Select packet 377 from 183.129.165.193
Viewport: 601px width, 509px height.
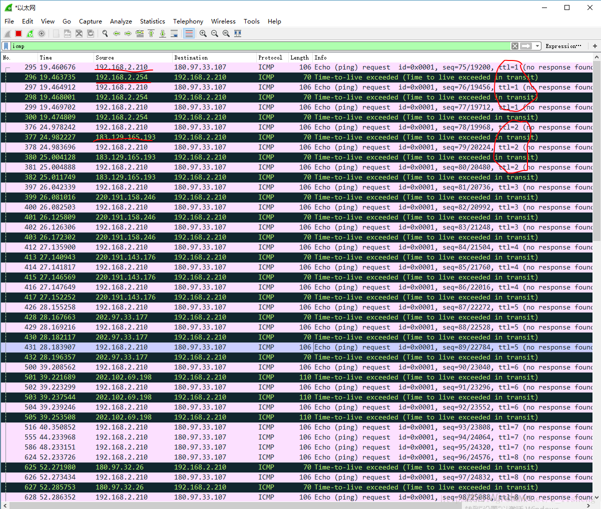[x=297, y=137]
